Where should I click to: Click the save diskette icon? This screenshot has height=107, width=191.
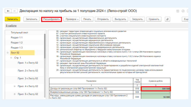click(178, 11)
